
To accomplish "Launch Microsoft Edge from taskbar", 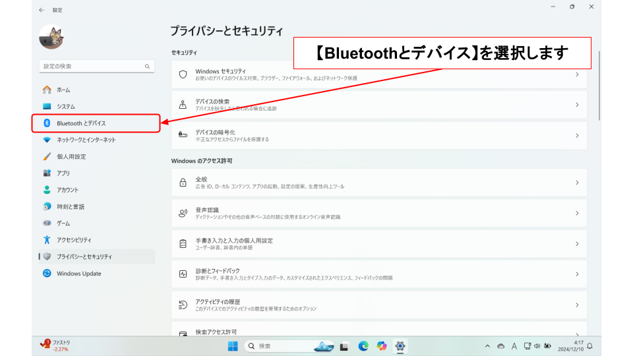I will point(363,346).
